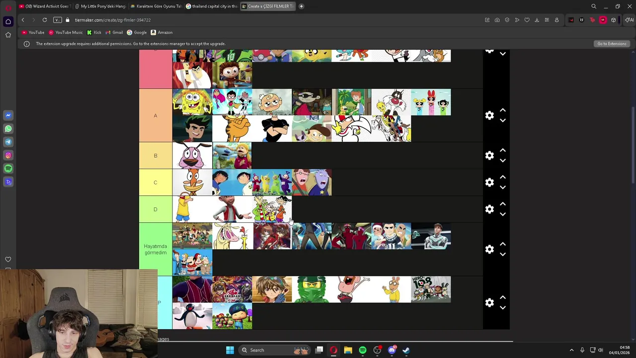Viewport: 636px width, 358px height.
Task: Select Teletubbies image in tier C
Action: (272, 182)
